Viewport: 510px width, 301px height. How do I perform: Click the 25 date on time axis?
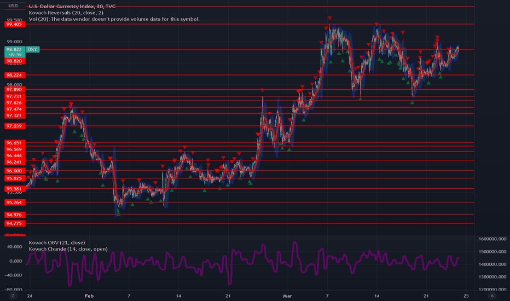466,296
